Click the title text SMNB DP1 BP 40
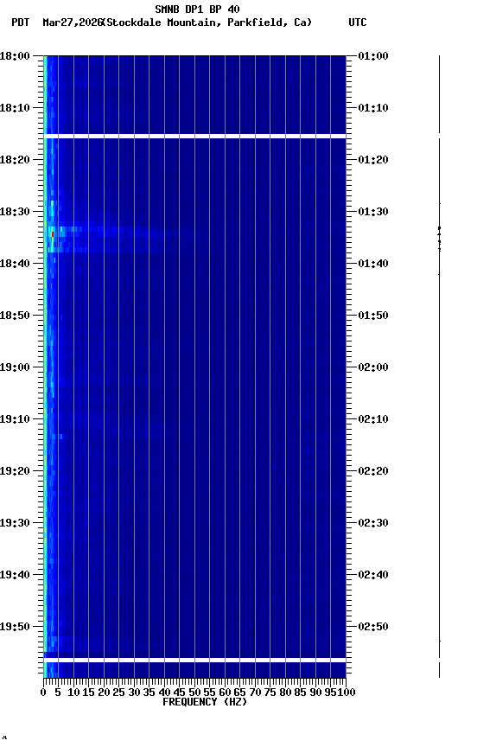Viewport: 477px width, 747px height. [197, 9]
